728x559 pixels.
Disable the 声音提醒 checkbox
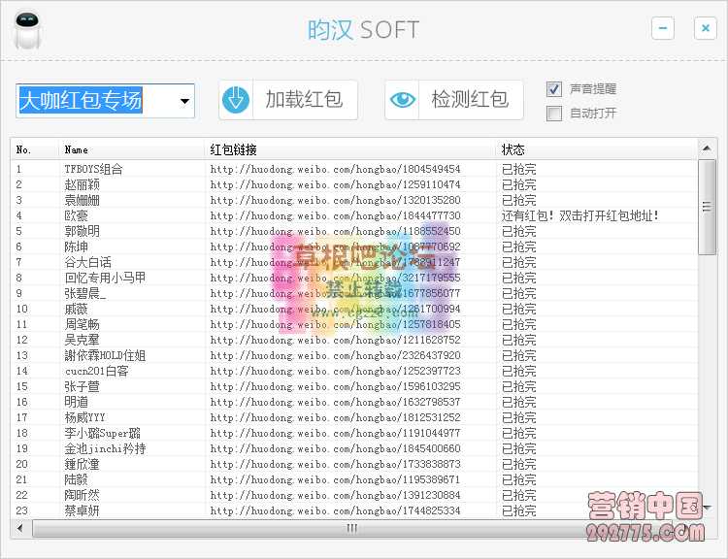pos(554,89)
